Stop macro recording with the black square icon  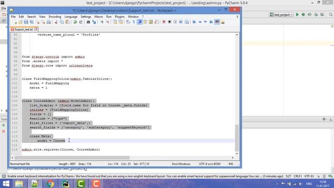[x=170, y=22]
